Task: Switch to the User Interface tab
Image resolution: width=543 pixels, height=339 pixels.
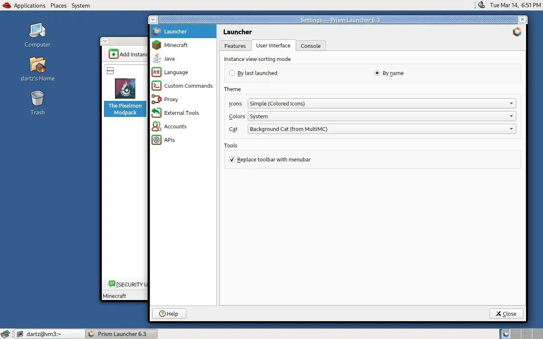Action: [273, 45]
